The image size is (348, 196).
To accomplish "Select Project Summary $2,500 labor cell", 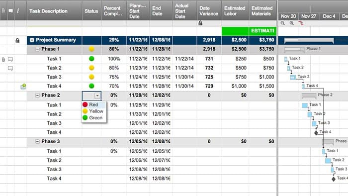I will point(235,40).
